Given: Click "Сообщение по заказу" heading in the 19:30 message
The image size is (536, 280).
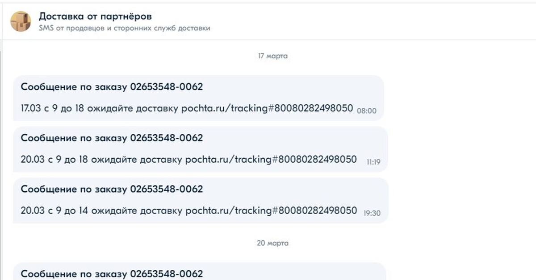Looking at the screenshot, I should (x=74, y=189).
